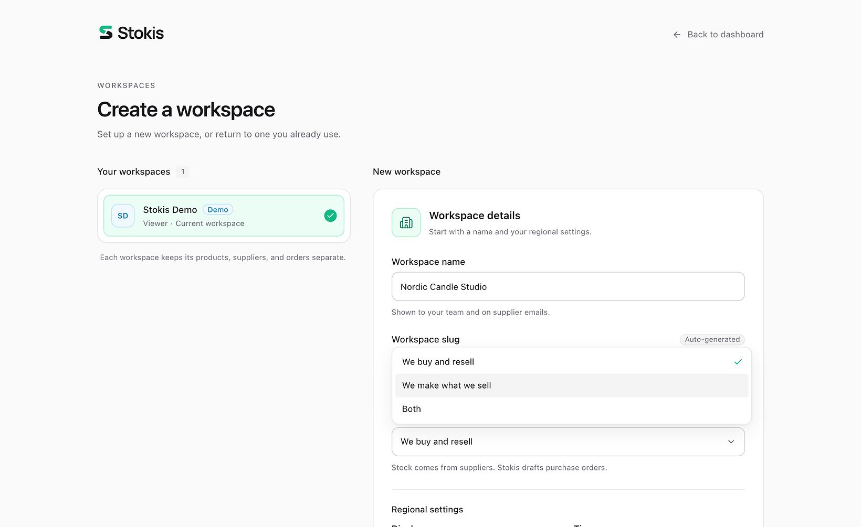Click the green check on Stokis Demo

(330, 216)
